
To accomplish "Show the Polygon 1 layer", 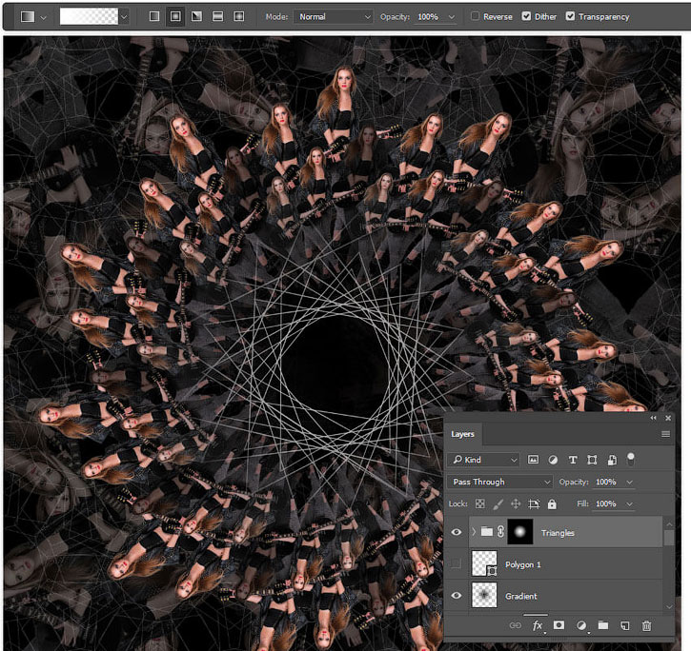I will (457, 563).
